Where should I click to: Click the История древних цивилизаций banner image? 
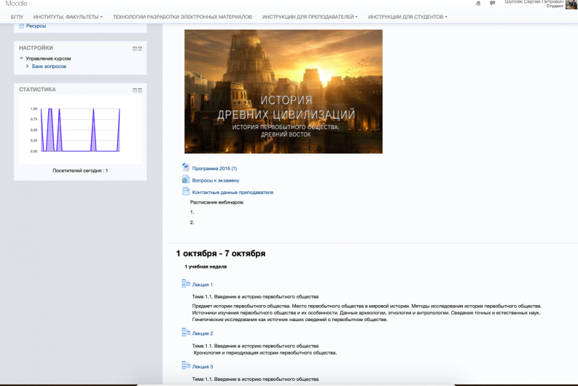[x=283, y=91]
